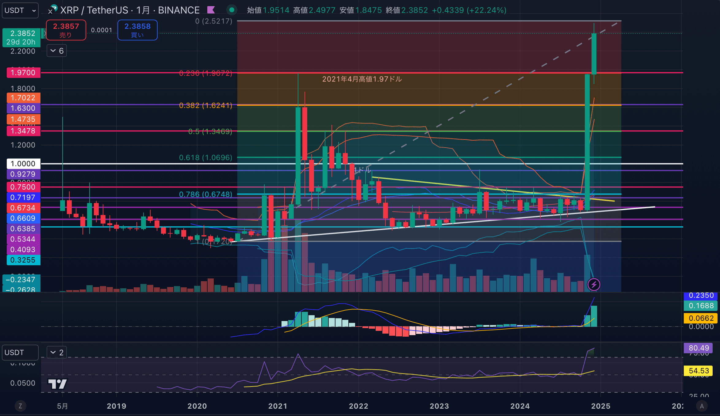Image resolution: width=720 pixels, height=416 pixels.
Task: Click the MACD 0.2350 value label
Action: point(701,296)
